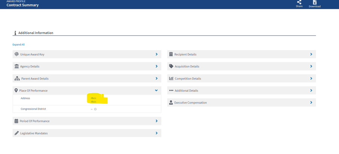339x154 pixels.
Task: Expand the Competition Details chevron
Action: (311, 78)
